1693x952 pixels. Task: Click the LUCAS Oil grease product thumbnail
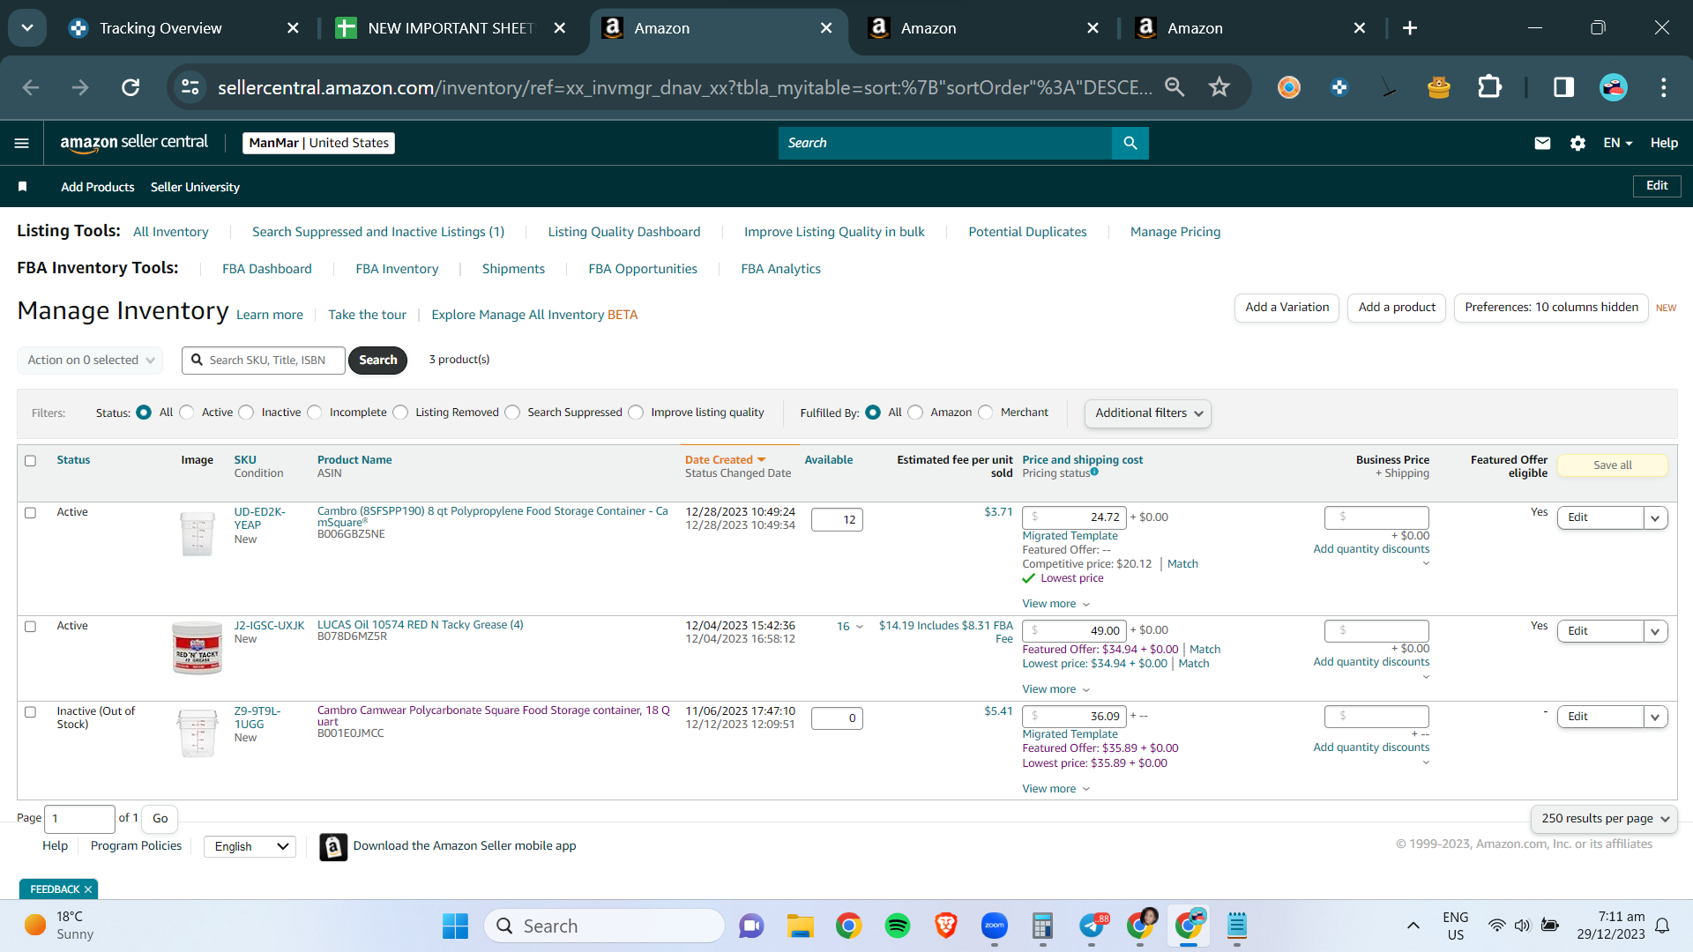[x=198, y=648]
